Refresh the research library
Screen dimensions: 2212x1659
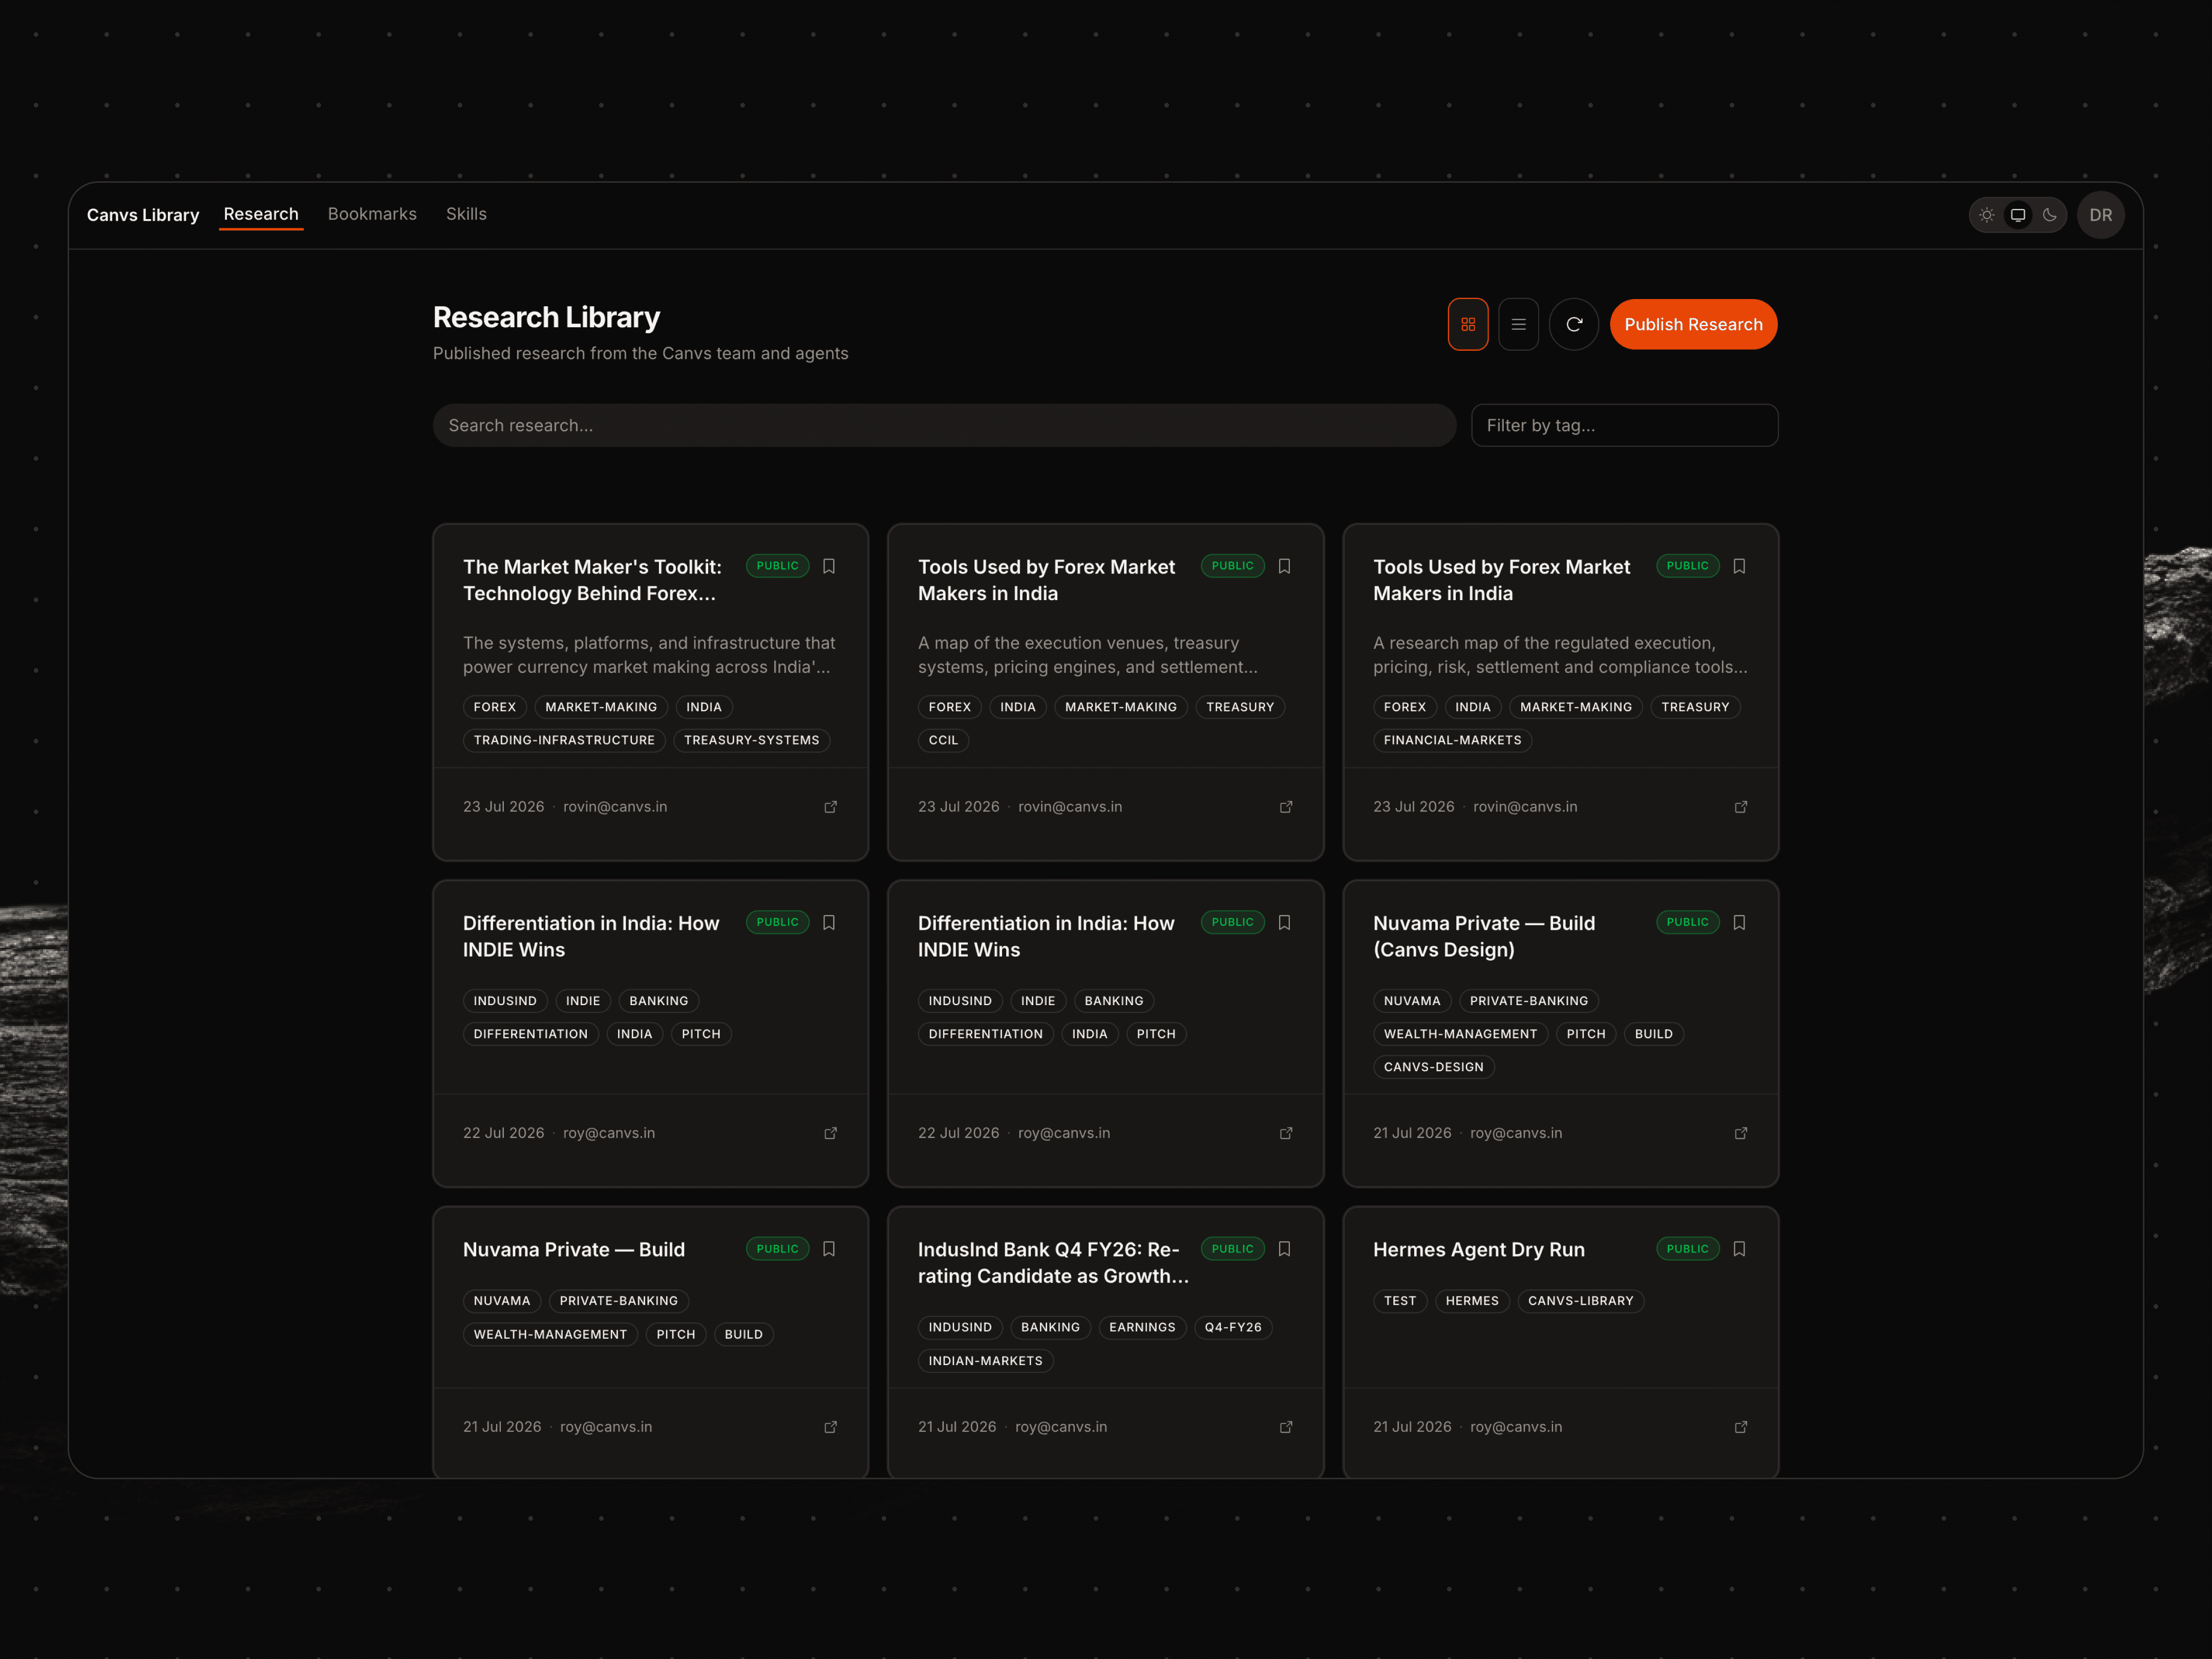[1574, 324]
